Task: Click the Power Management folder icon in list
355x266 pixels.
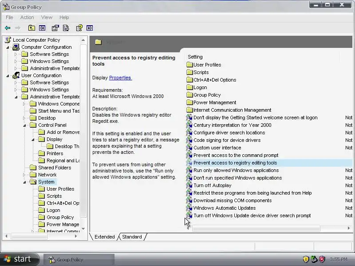Action: tap(189, 102)
